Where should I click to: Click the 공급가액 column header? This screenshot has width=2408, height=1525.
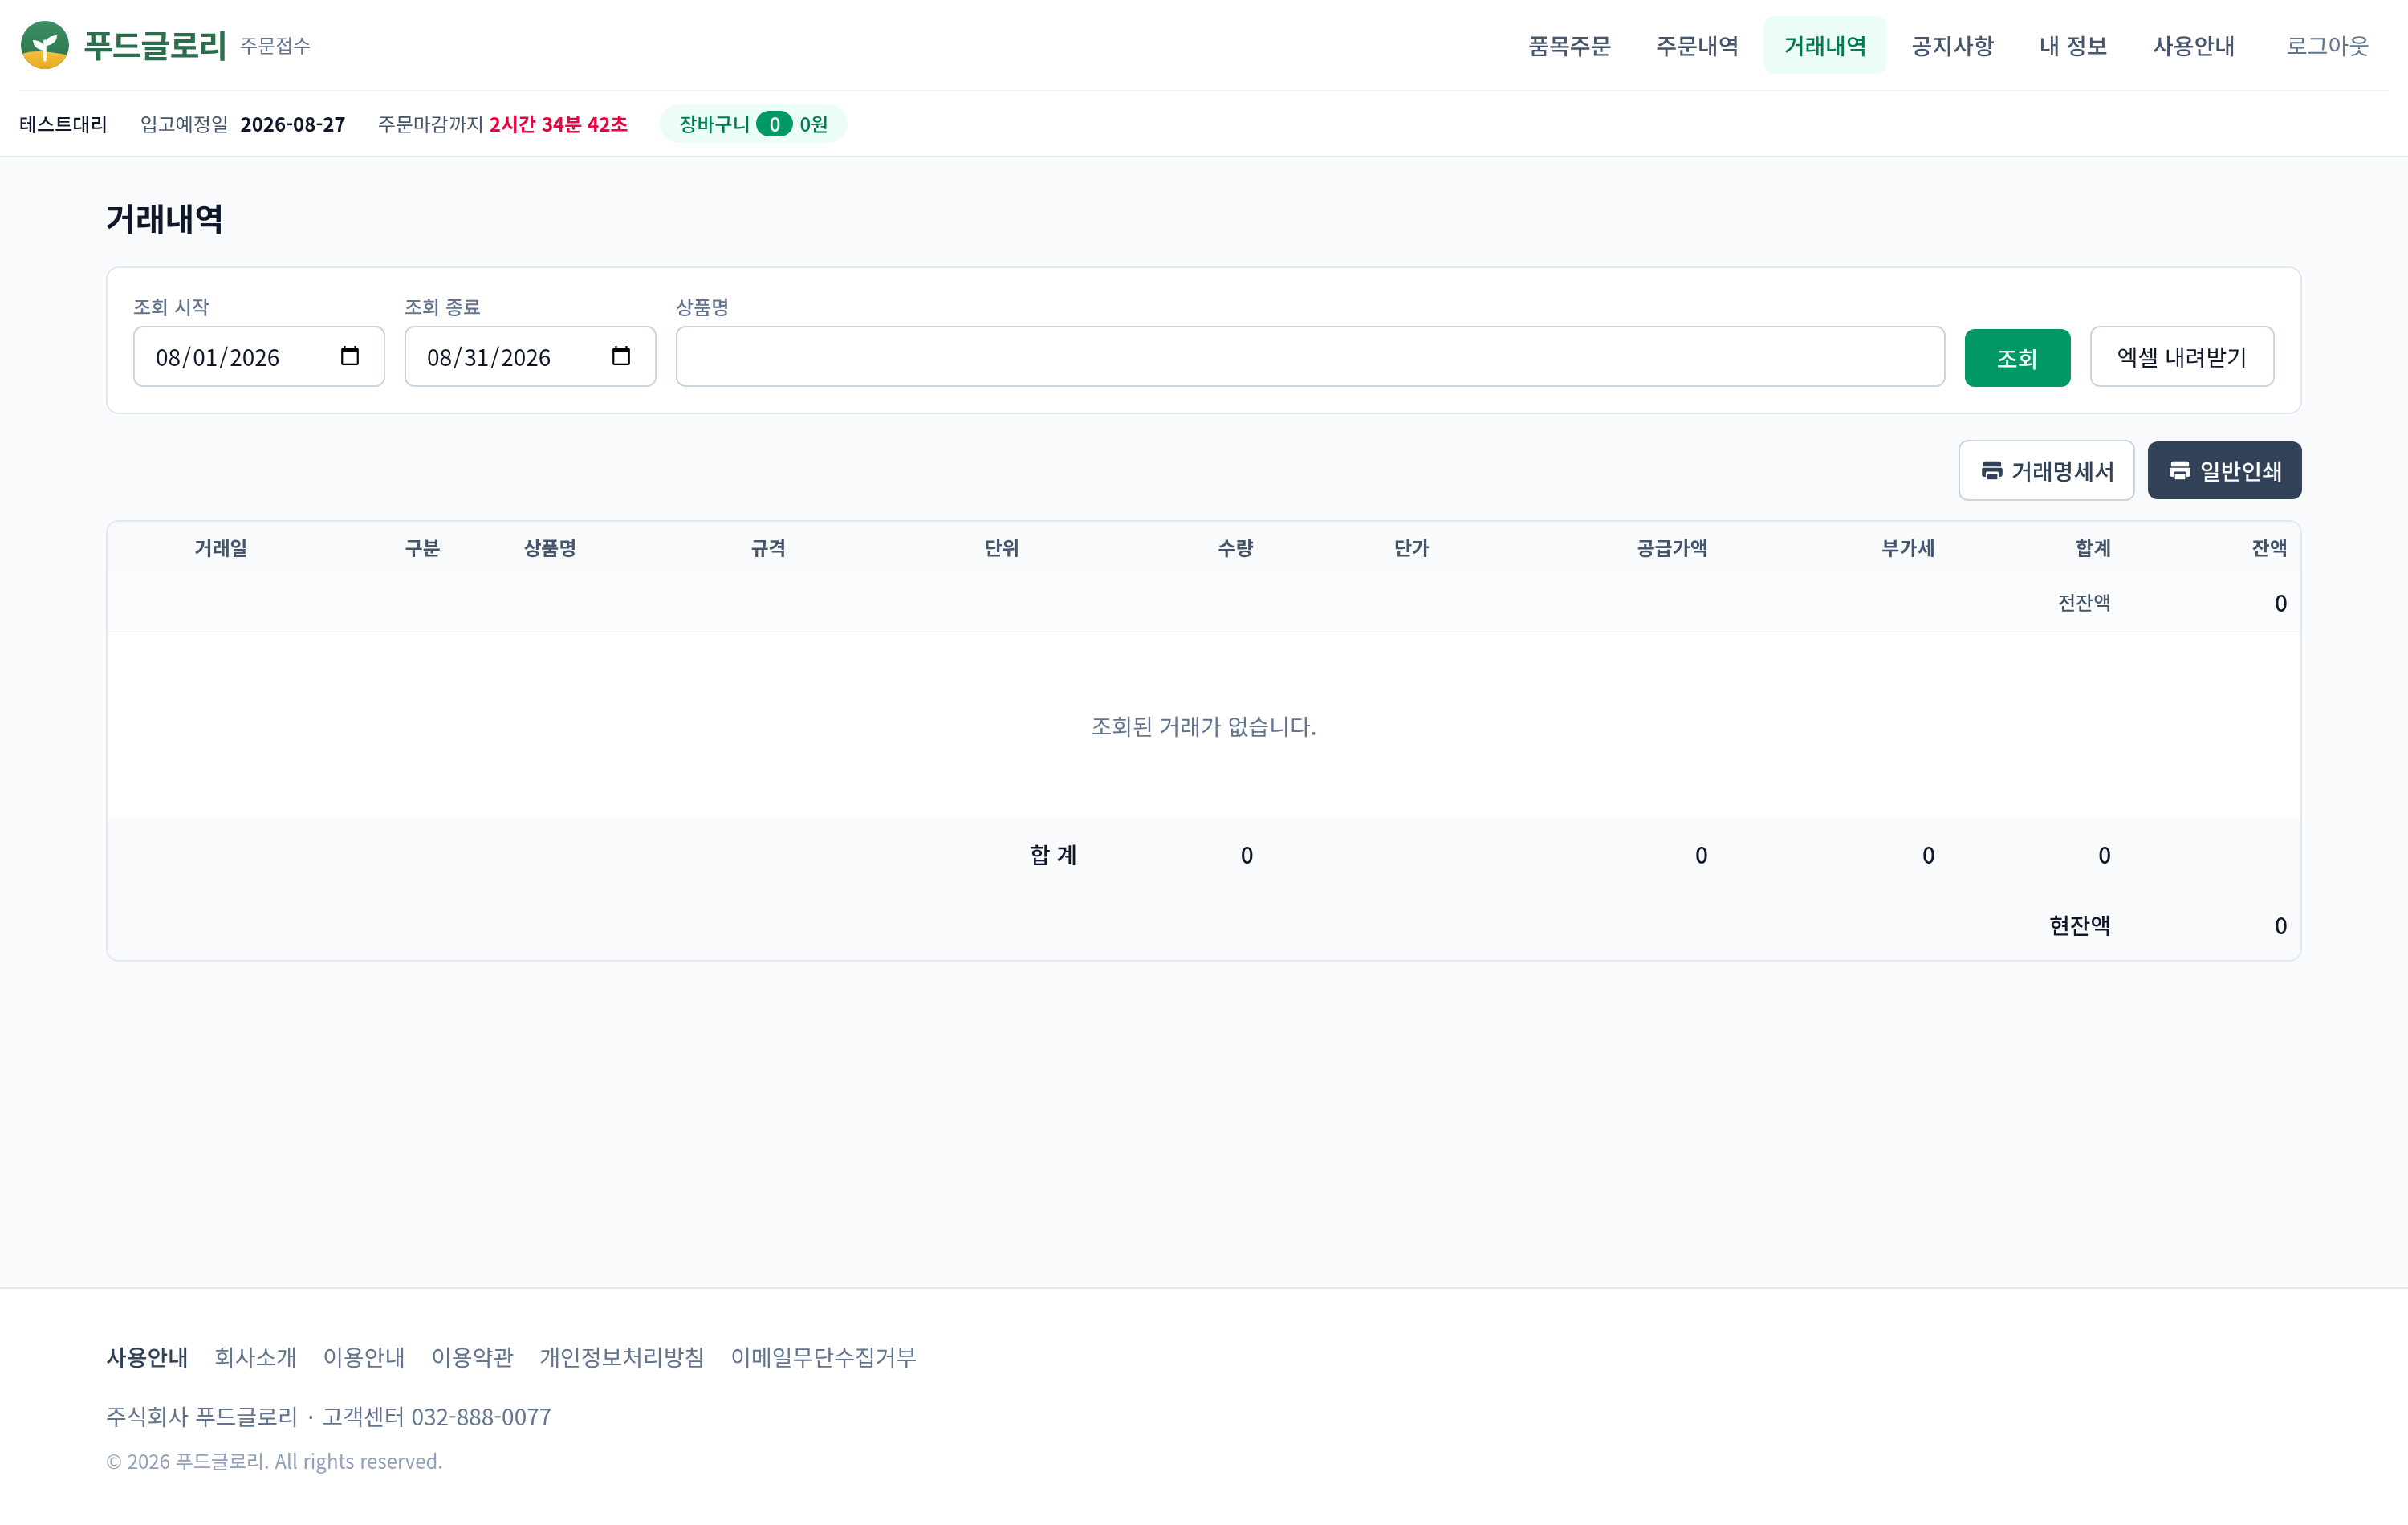point(1672,548)
